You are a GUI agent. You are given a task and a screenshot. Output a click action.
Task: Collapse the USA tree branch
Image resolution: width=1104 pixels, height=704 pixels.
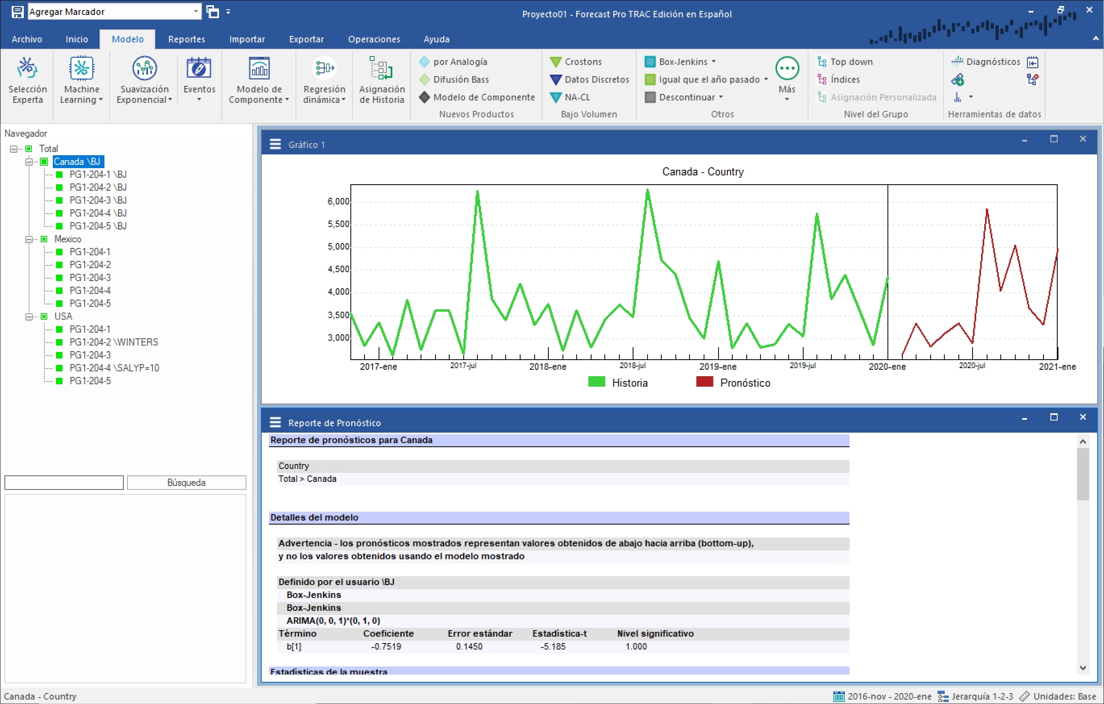pos(29,316)
